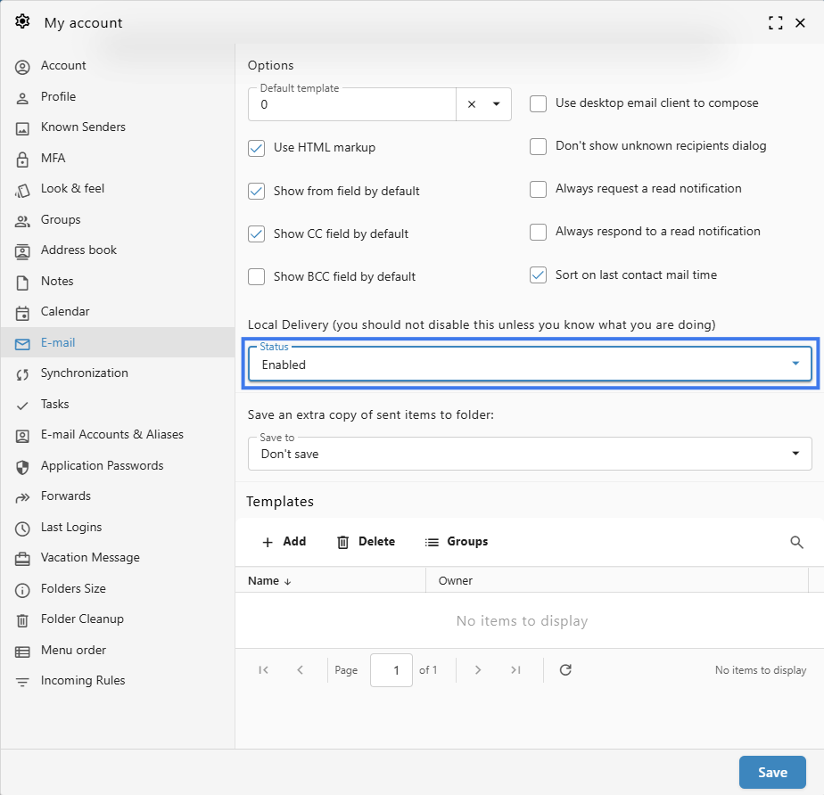Open the Save to folder dropdown
The width and height of the screenshot is (824, 795).
(531, 454)
